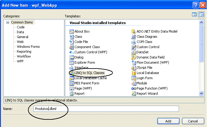Select the Custom Control template icon
Screen dimensions: 207x127
(x=134, y=47)
